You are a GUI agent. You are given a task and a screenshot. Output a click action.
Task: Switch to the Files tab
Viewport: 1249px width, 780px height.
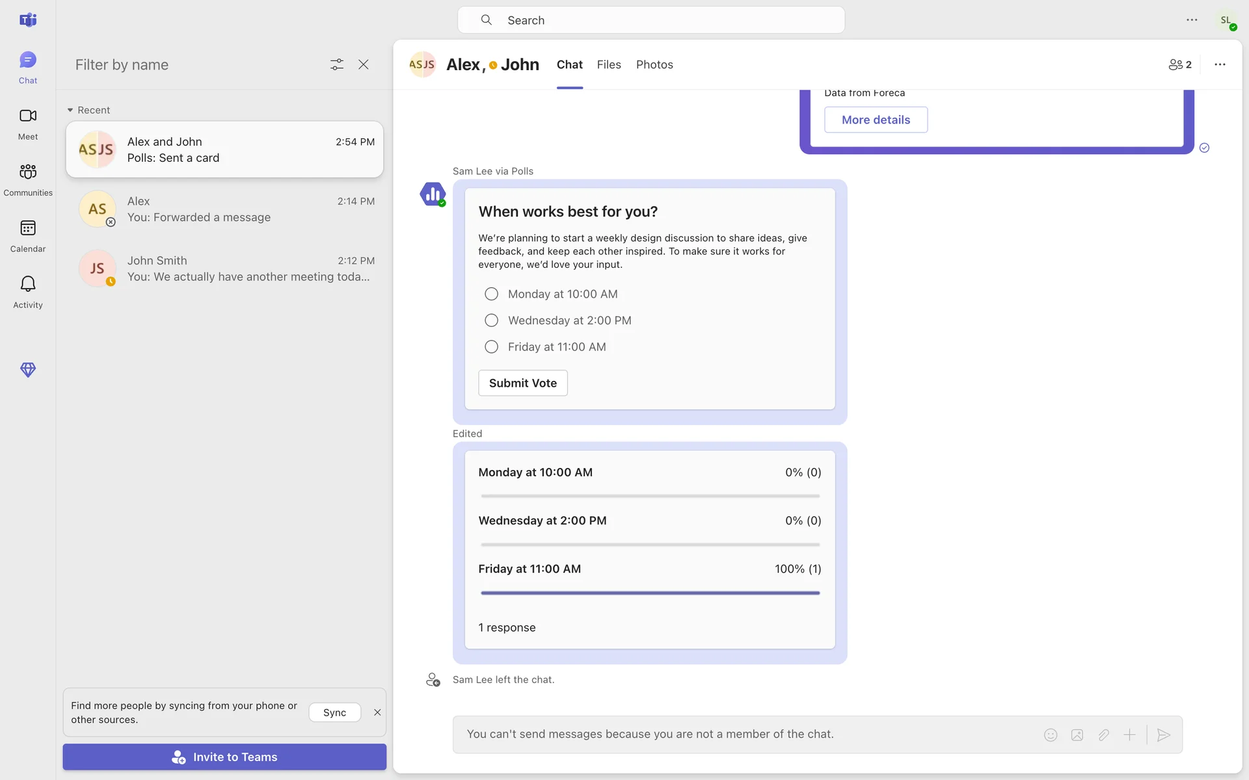tap(608, 64)
